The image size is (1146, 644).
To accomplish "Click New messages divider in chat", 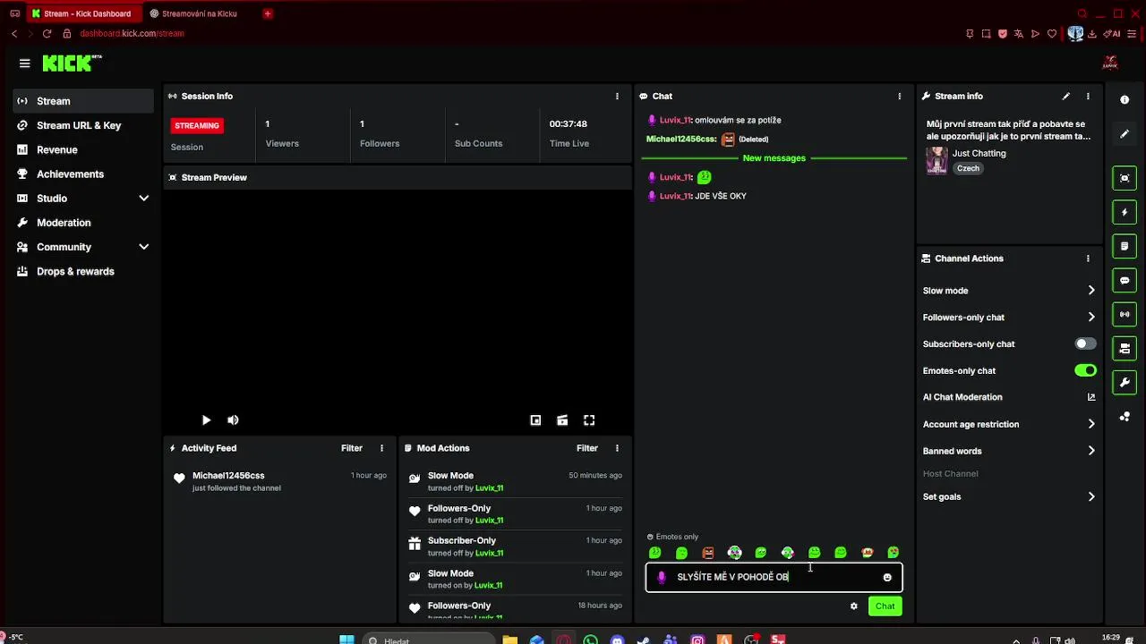I will [774, 158].
